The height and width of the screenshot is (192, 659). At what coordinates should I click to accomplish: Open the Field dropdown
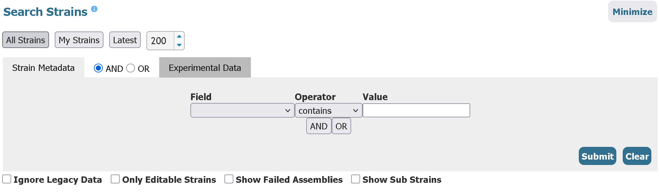point(242,111)
